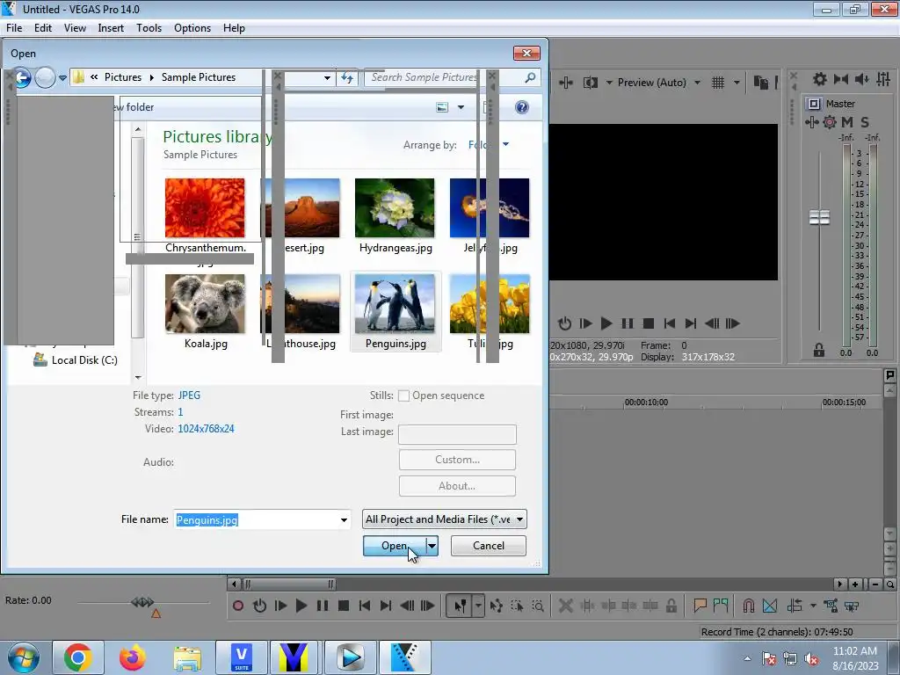Open the Mixing Console icon
This screenshot has height=675, width=900.
883,79
